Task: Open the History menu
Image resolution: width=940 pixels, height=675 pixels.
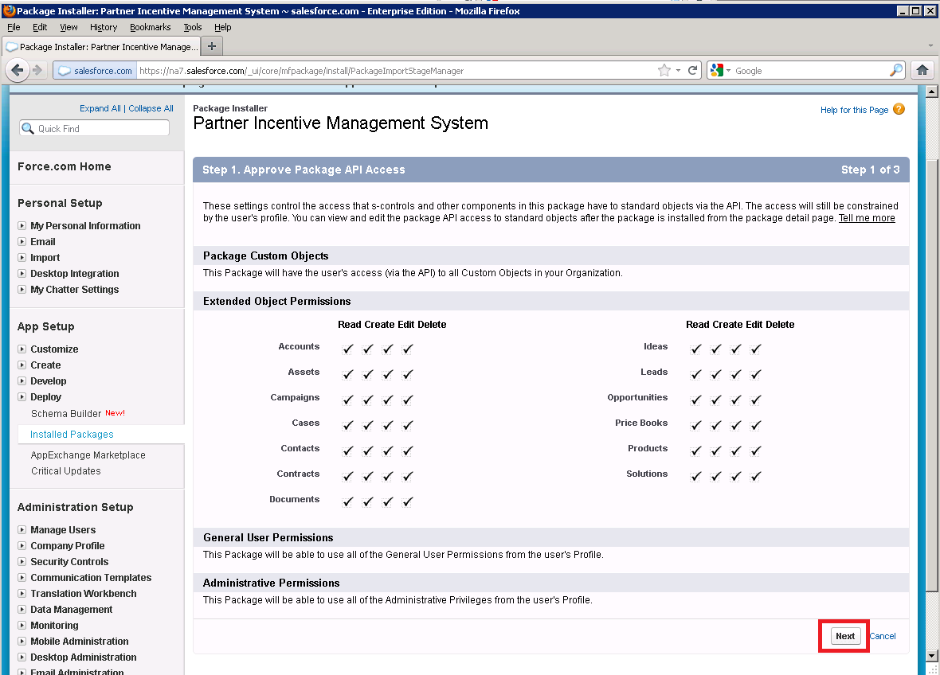Action: pyautogui.click(x=104, y=27)
